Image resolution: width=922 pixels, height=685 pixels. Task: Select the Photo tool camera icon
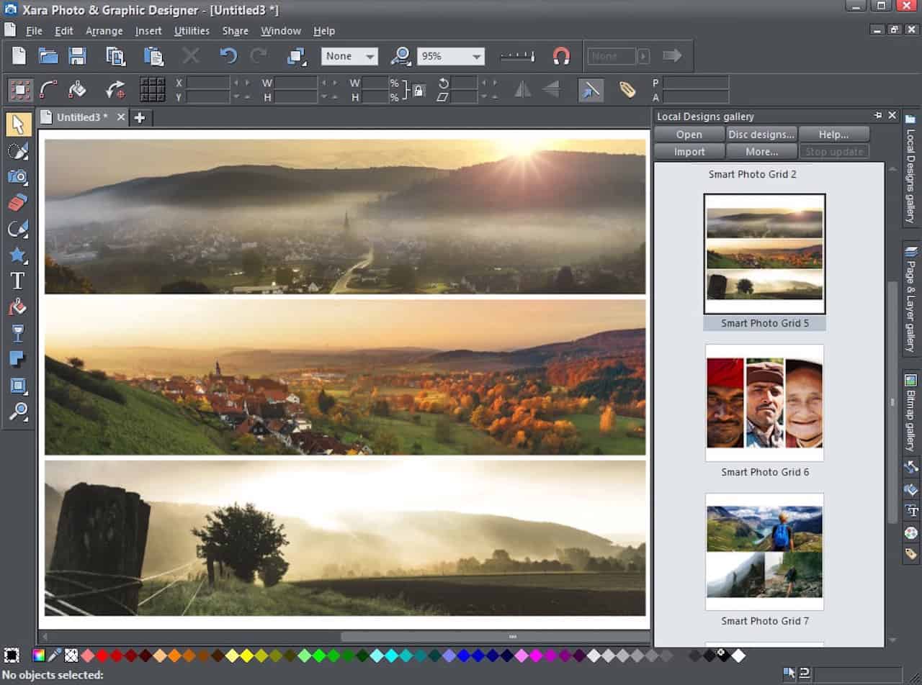click(x=18, y=176)
